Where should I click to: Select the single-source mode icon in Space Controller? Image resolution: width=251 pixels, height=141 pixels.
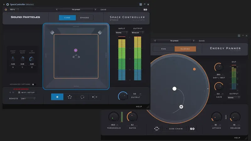pos(57,97)
